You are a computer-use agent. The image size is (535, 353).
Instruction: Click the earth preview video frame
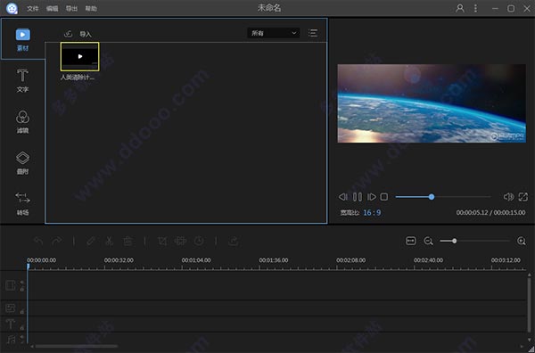[432, 103]
